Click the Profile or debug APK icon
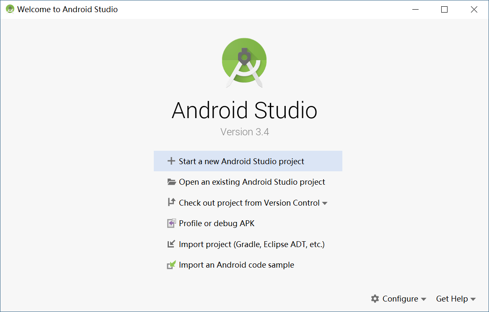This screenshot has height=312, width=489. point(171,223)
